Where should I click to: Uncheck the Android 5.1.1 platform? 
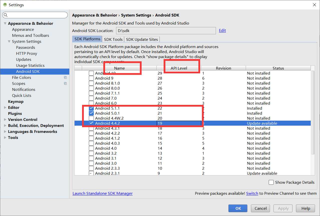point(91,108)
